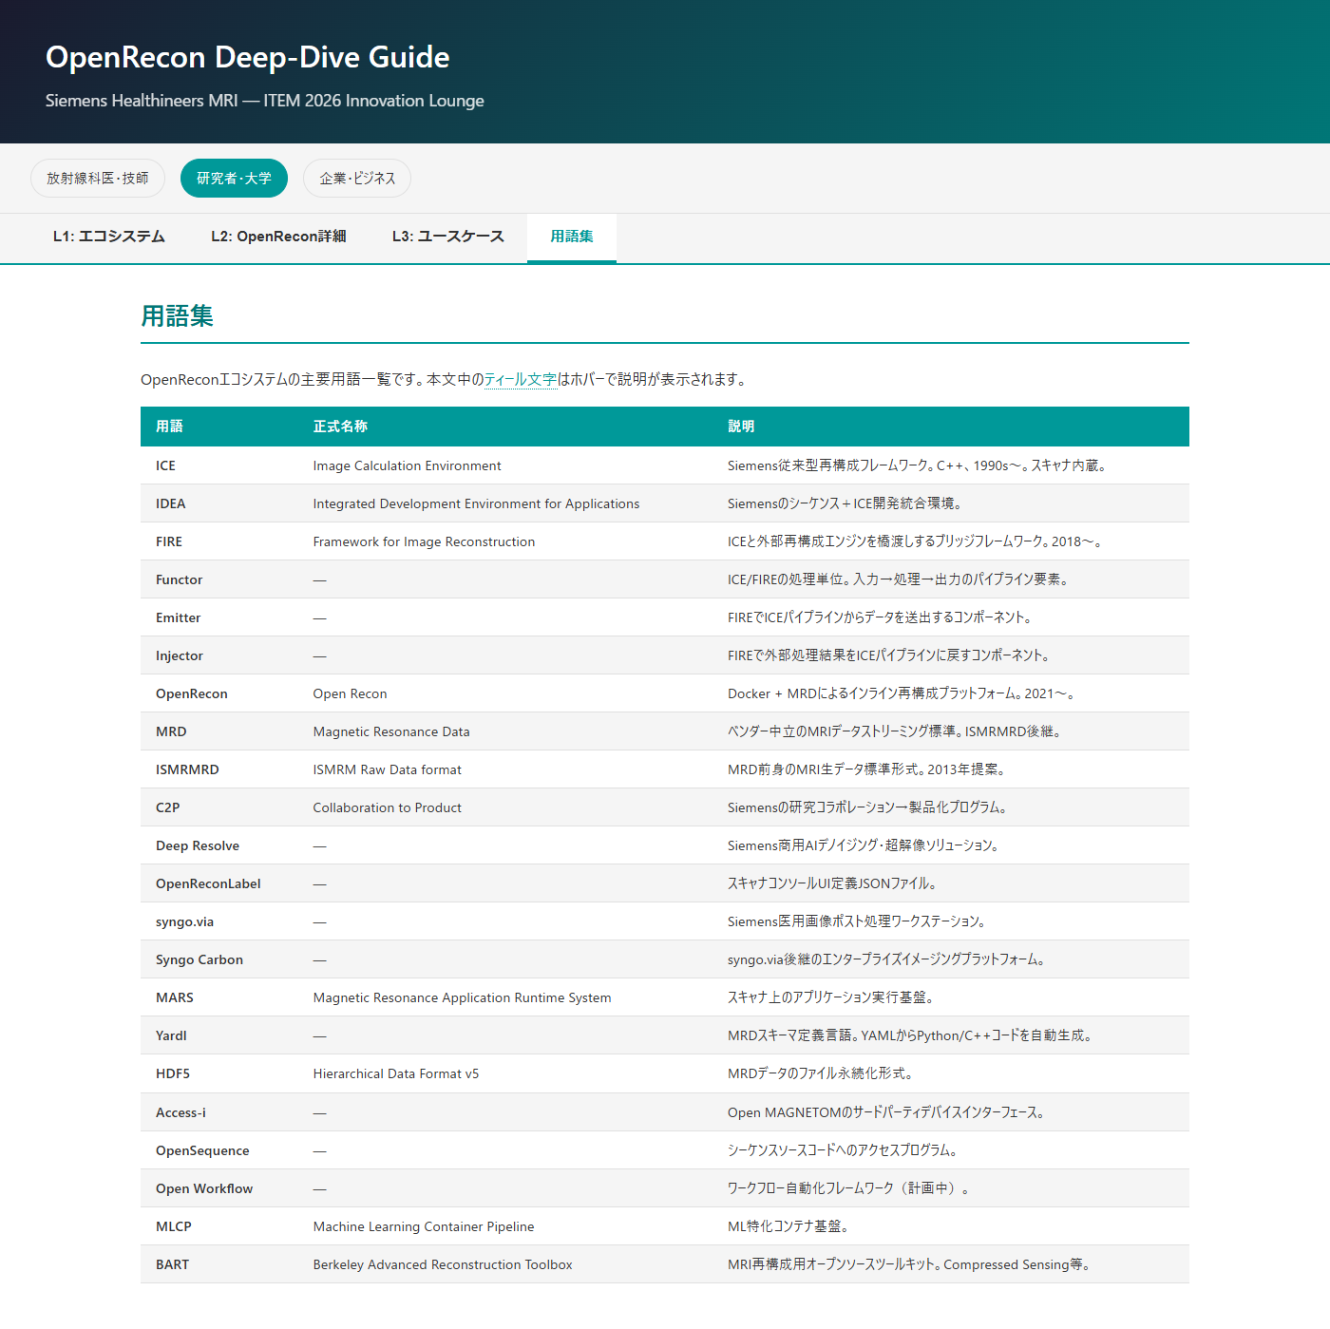This screenshot has height=1329, width=1330.
Task: Click the ティール文字 underlined term
Action: (x=521, y=380)
